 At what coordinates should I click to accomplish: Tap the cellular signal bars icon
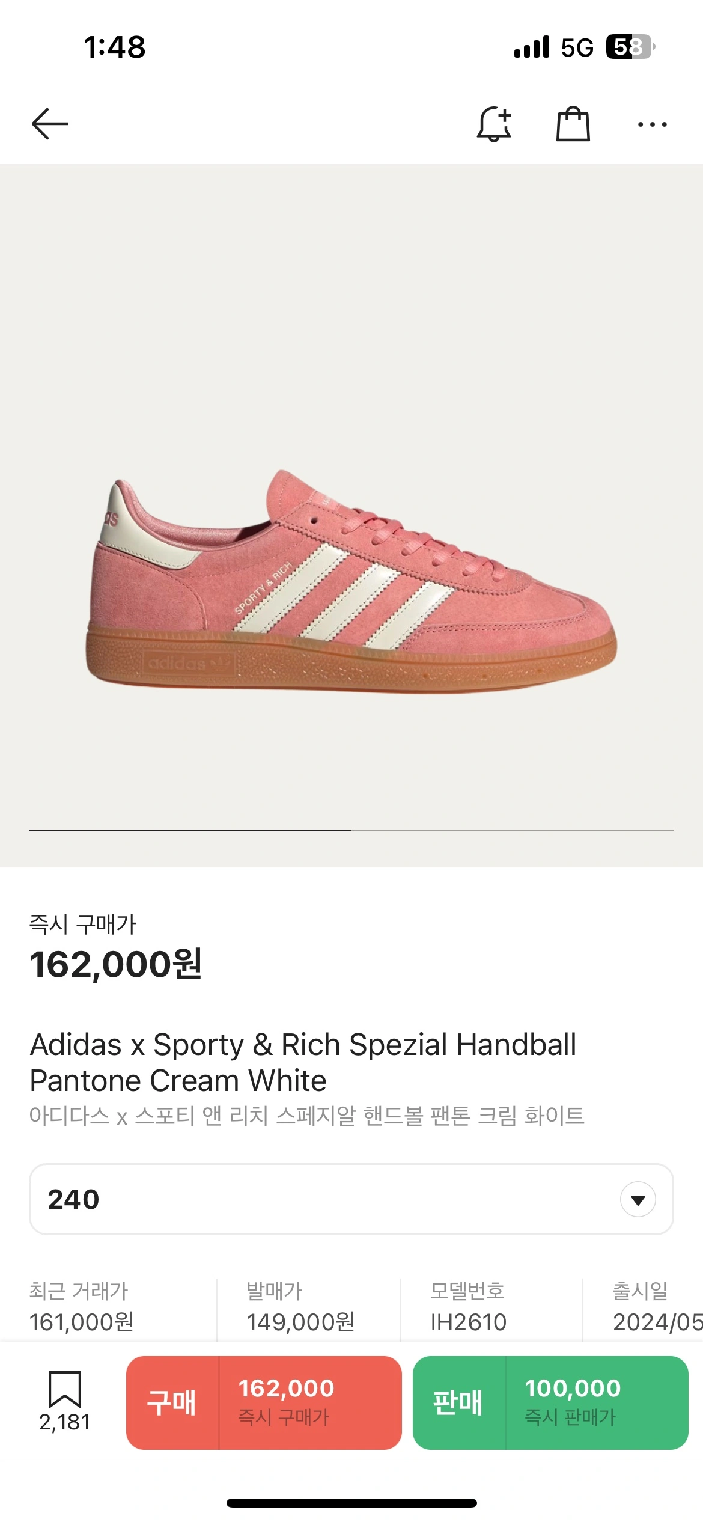[532, 47]
